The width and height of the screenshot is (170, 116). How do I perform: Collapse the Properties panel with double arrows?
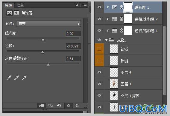tap(77, 5)
